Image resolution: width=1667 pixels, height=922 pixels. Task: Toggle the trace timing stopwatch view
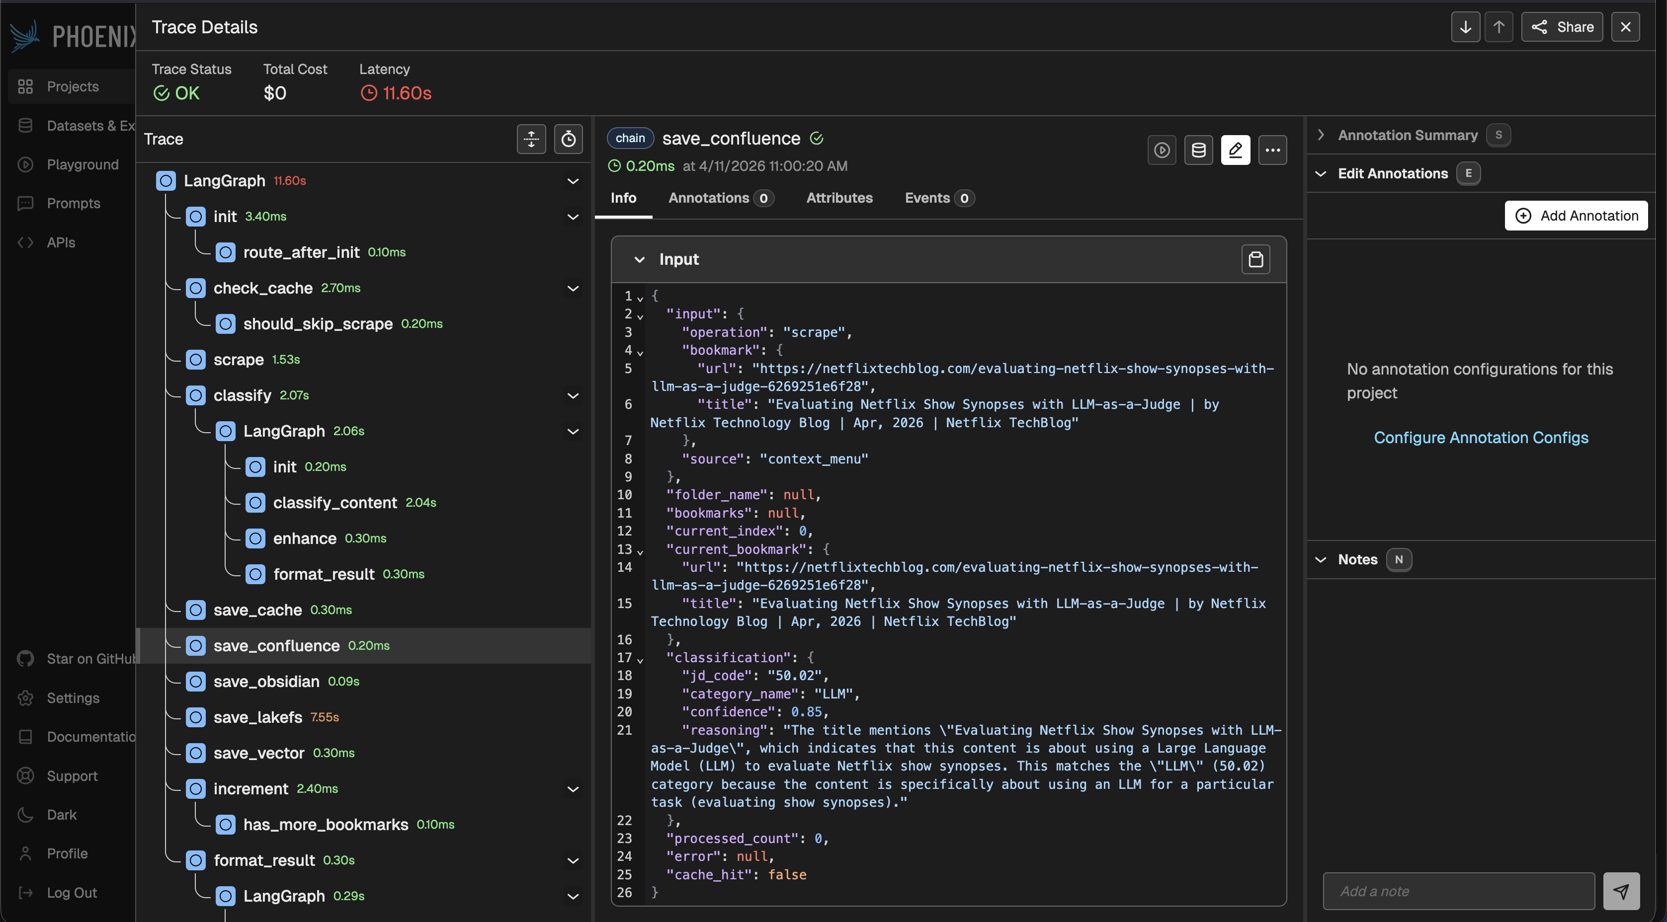pyautogui.click(x=568, y=139)
